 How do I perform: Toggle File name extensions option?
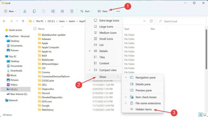click(143, 103)
